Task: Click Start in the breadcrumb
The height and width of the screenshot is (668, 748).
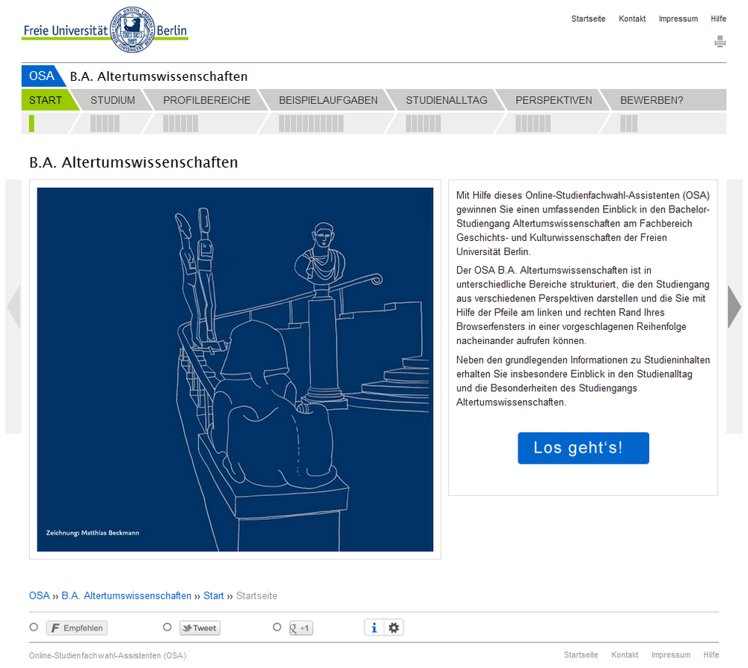Action: coord(214,595)
